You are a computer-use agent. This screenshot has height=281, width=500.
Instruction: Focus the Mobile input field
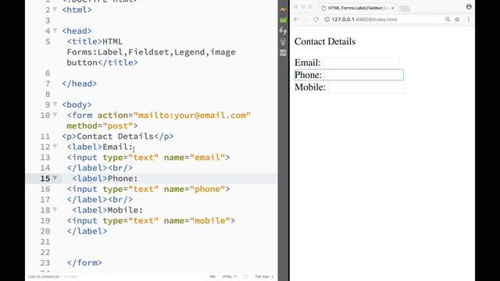[366, 87]
